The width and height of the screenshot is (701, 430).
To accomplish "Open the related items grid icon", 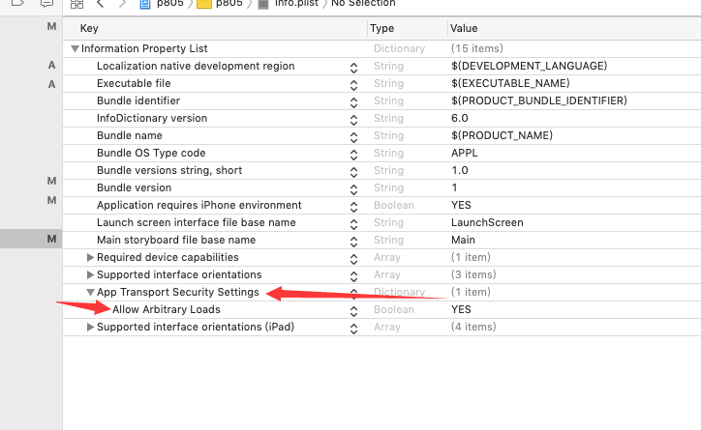I will pos(76,4).
